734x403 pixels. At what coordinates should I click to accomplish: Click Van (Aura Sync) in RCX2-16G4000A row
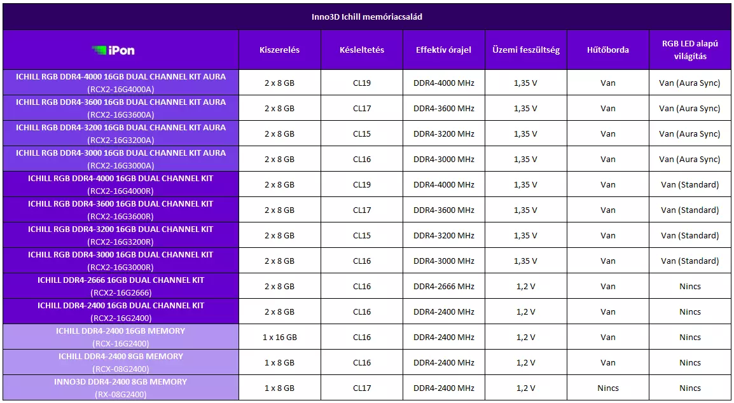[x=690, y=83]
